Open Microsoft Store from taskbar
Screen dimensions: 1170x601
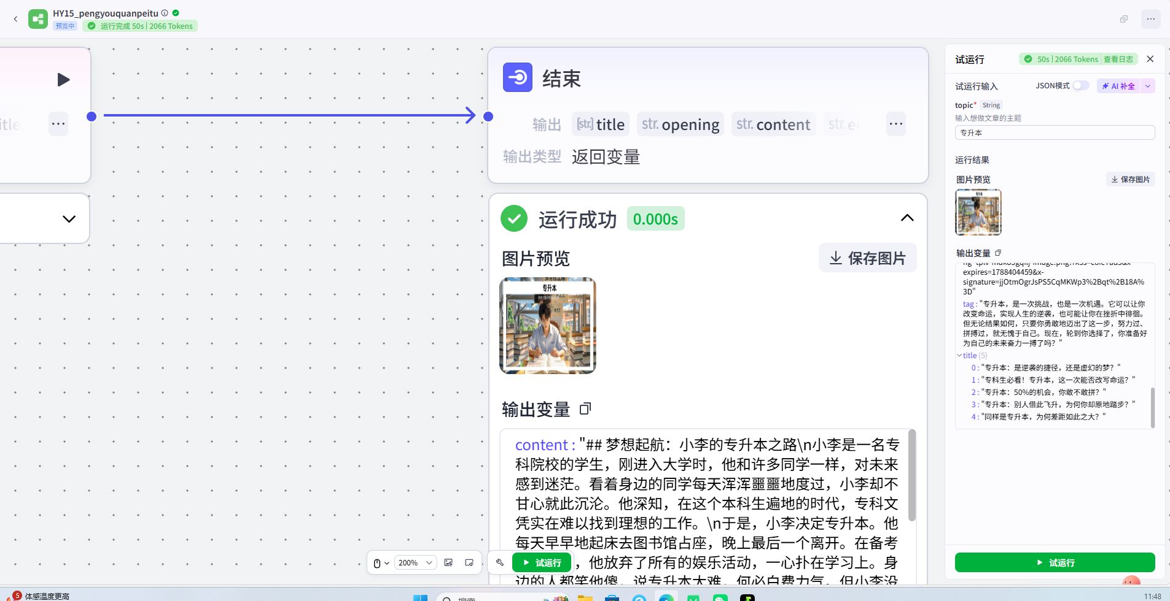(612, 598)
